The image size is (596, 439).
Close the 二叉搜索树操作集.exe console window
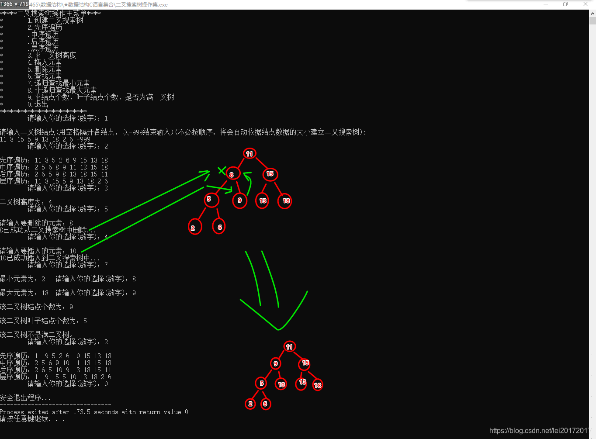pyautogui.click(x=586, y=4)
